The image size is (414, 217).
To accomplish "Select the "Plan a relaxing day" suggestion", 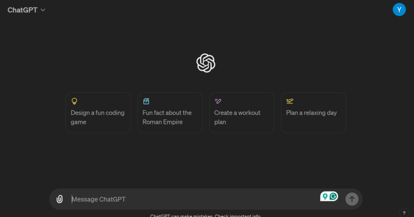I will tap(313, 113).
